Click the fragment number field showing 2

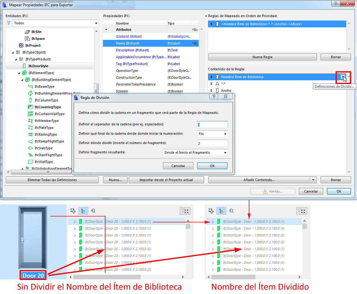coord(212,143)
